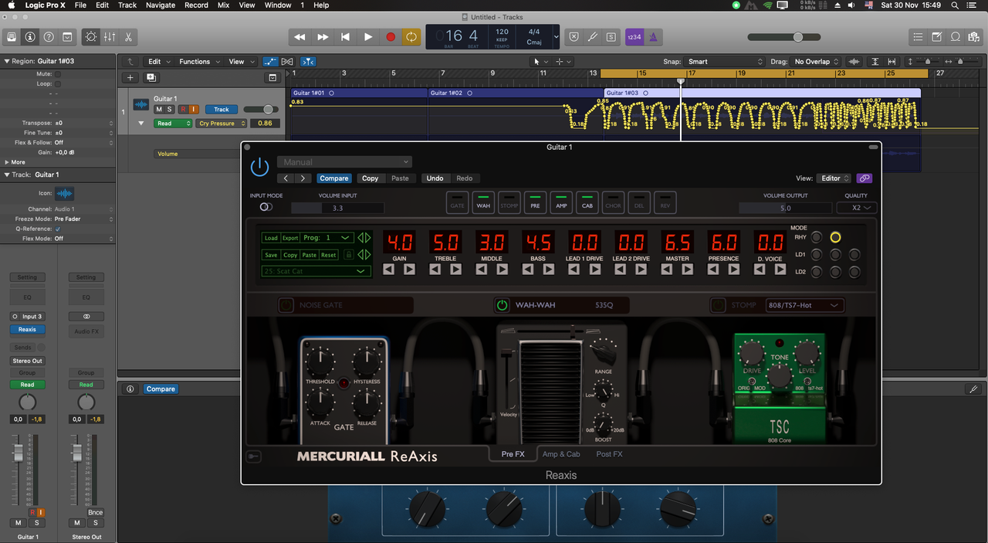Open Smart Controls dial icon
Image resolution: width=988 pixels, height=543 pixels.
[91, 36]
